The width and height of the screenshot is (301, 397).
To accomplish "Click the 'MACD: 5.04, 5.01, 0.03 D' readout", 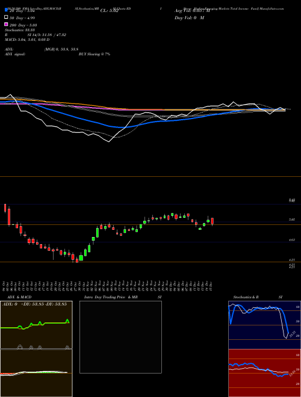I will coord(27,40).
